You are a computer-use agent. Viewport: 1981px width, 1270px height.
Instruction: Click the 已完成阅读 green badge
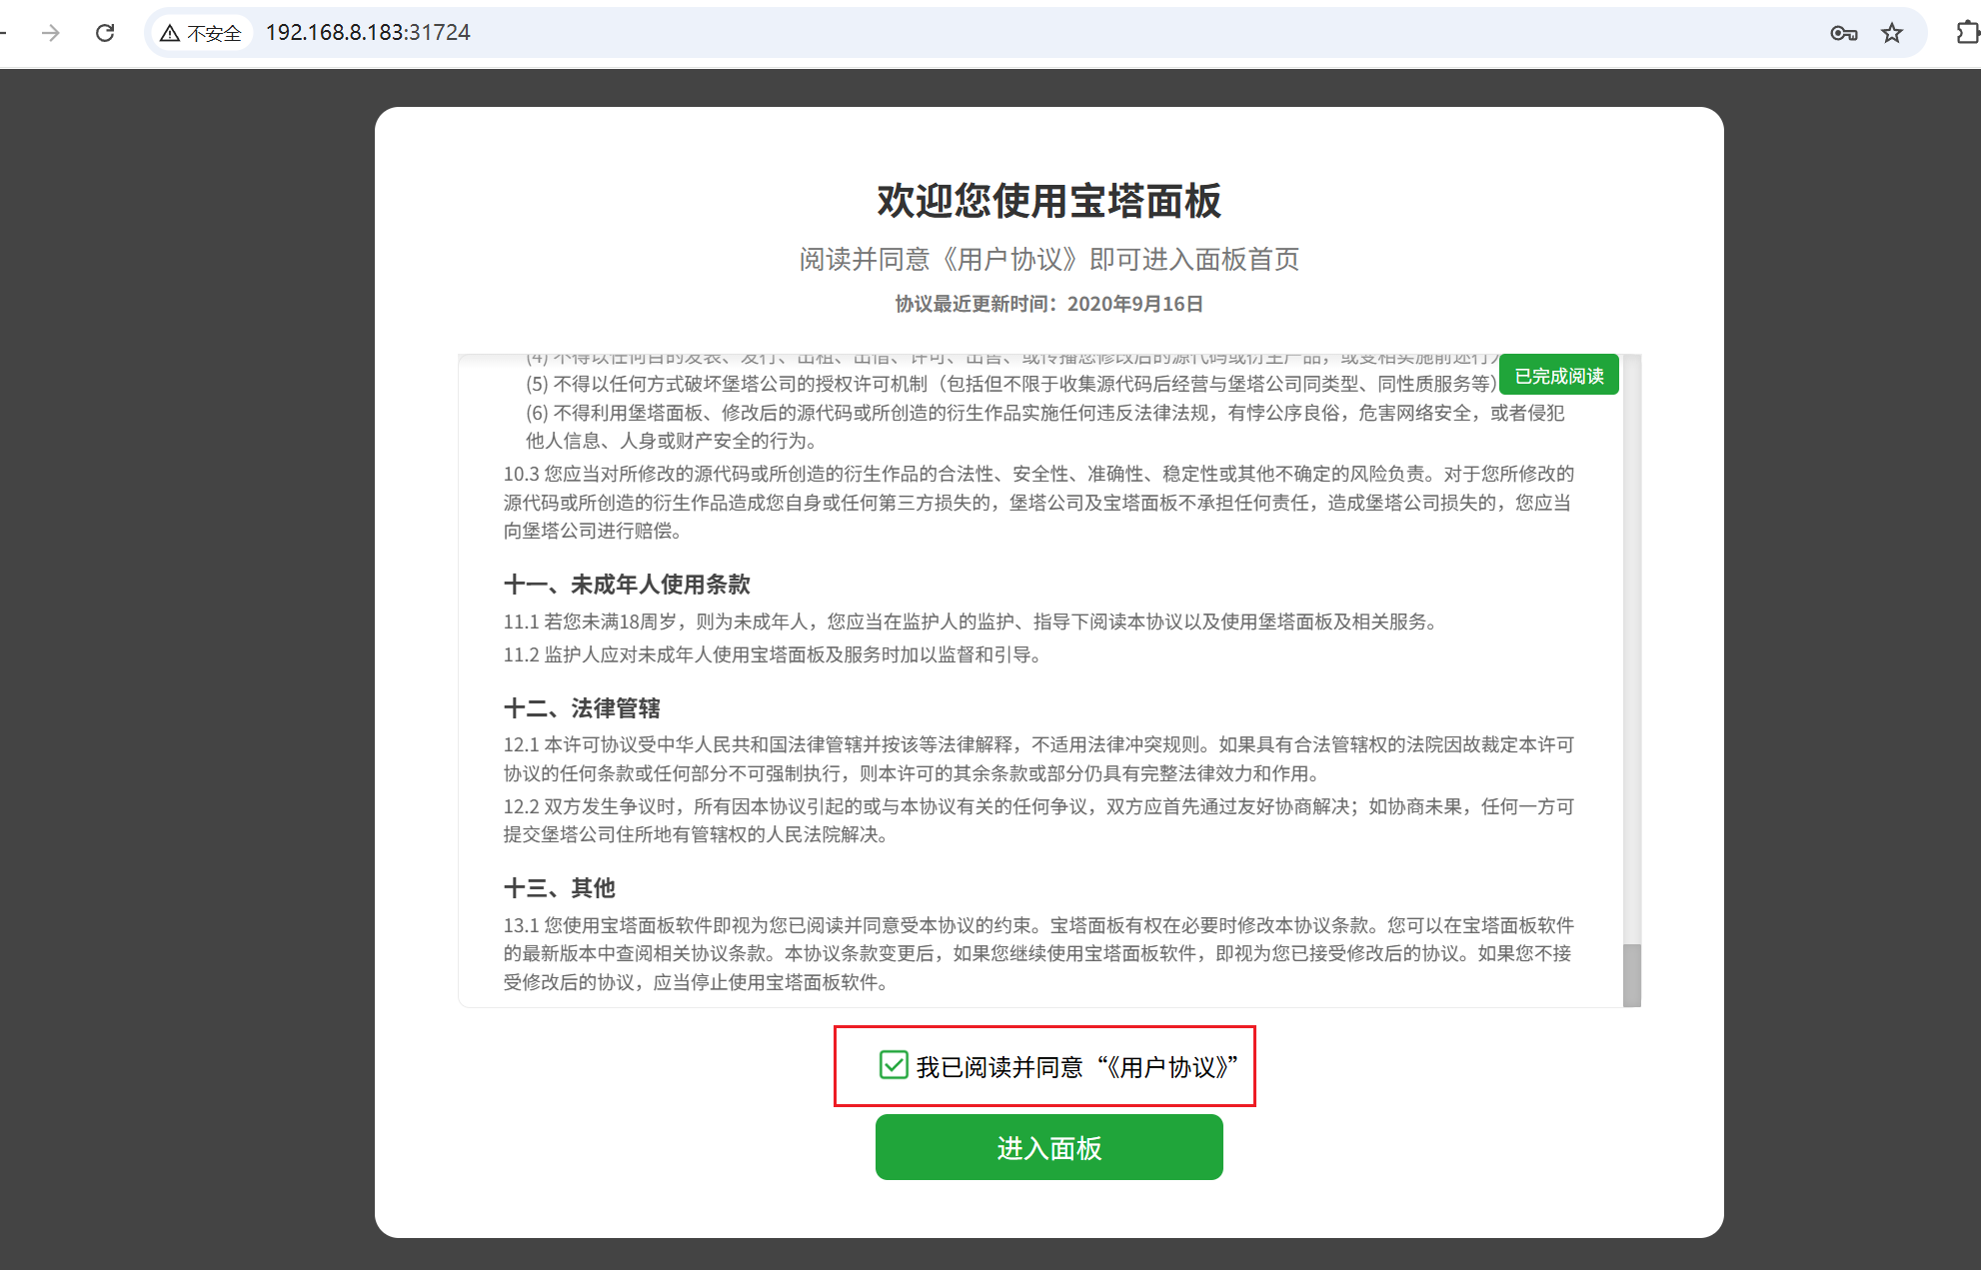coord(1558,376)
